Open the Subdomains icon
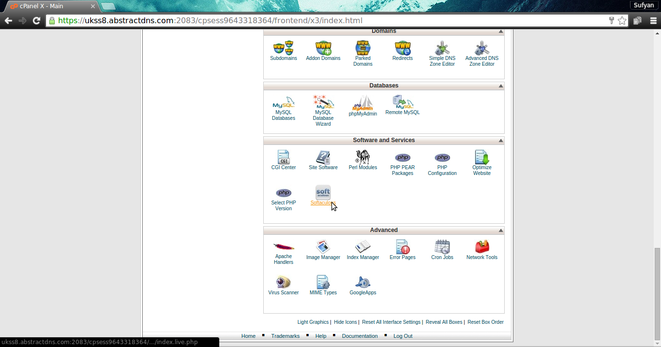This screenshot has height=347, width=661. tap(284, 48)
